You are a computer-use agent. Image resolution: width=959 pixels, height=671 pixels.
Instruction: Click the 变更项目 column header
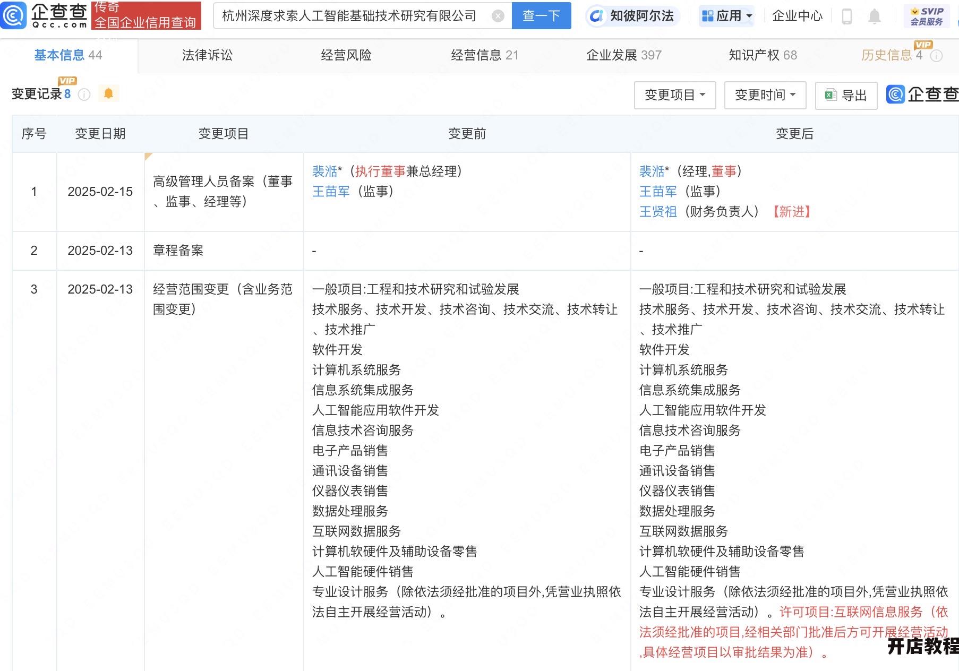pos(224,134)
